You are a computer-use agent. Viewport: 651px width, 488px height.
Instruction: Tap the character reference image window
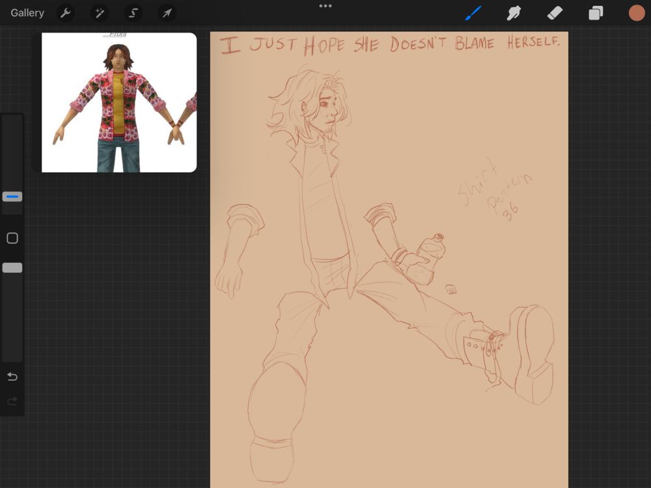coord(118,103)
